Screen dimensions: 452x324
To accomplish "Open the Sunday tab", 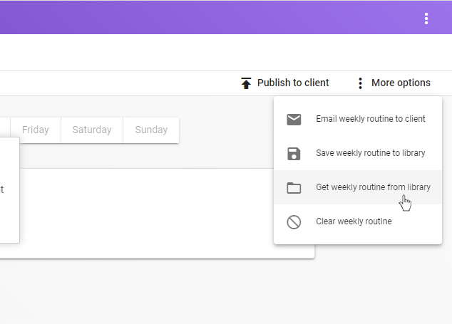I will pos(151,130).
